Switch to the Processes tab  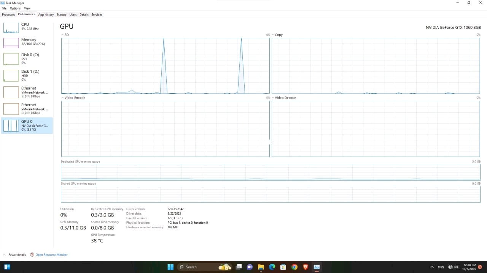(8, 15)
